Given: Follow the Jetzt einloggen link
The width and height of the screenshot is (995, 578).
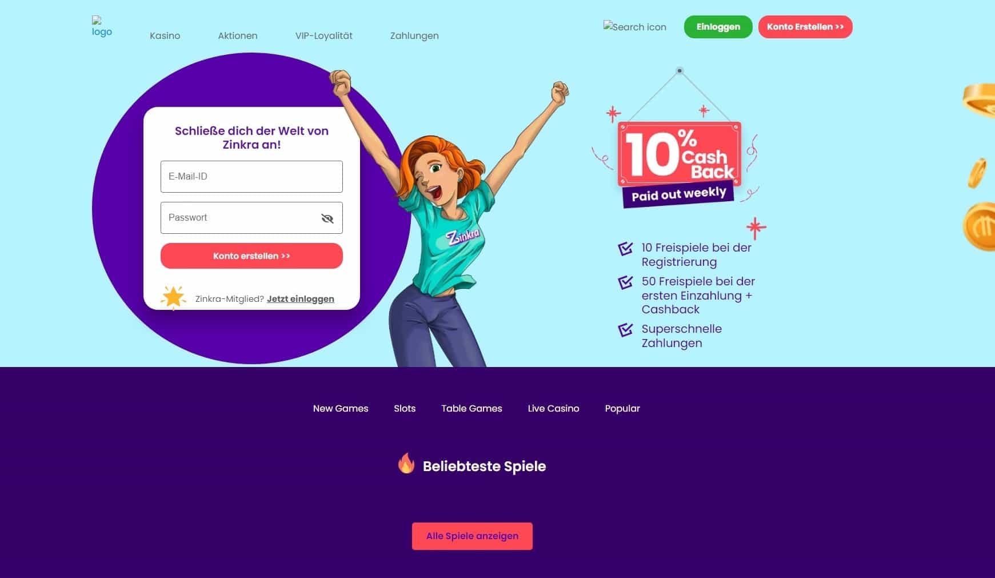Looking at the screenshot, I should pyautogui.click(x=301, y=299).
